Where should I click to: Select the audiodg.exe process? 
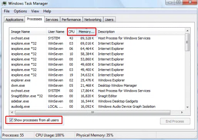pyautogui.click(x=97, y=106)
